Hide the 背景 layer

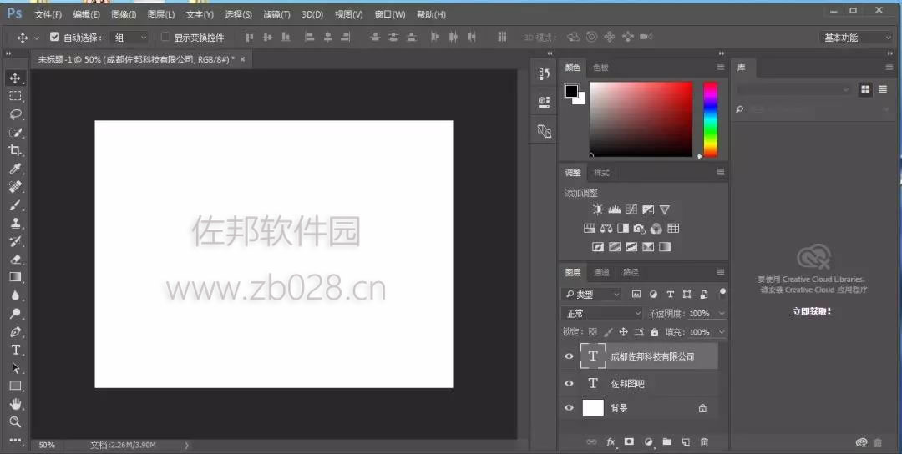[569, 408]
